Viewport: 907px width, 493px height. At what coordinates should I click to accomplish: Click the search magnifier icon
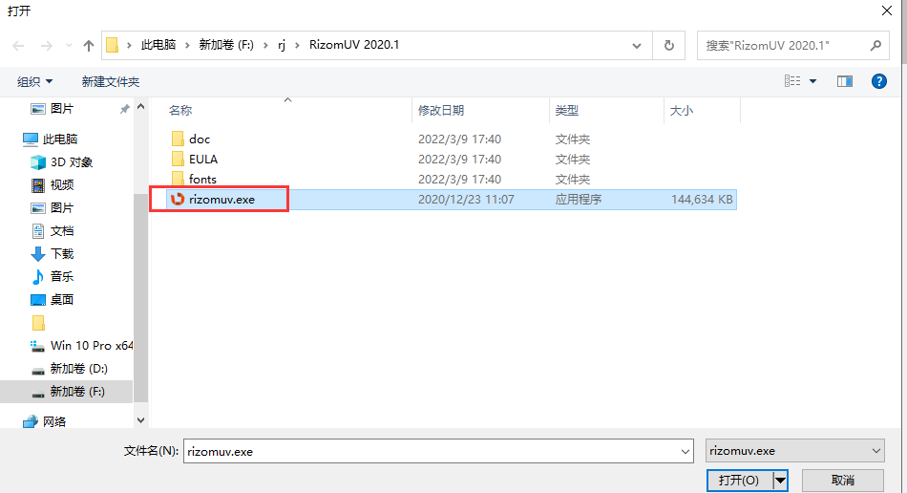coord(875,45)
